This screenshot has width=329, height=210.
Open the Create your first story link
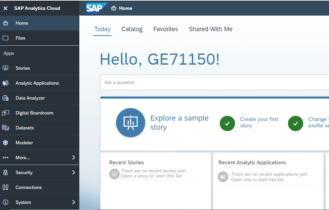259,122
